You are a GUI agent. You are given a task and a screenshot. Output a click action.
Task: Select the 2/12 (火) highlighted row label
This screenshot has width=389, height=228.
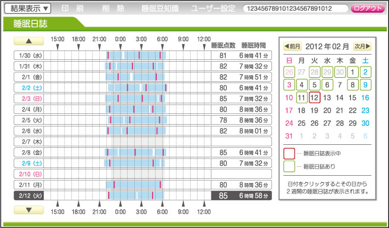[x=29, y=195]
